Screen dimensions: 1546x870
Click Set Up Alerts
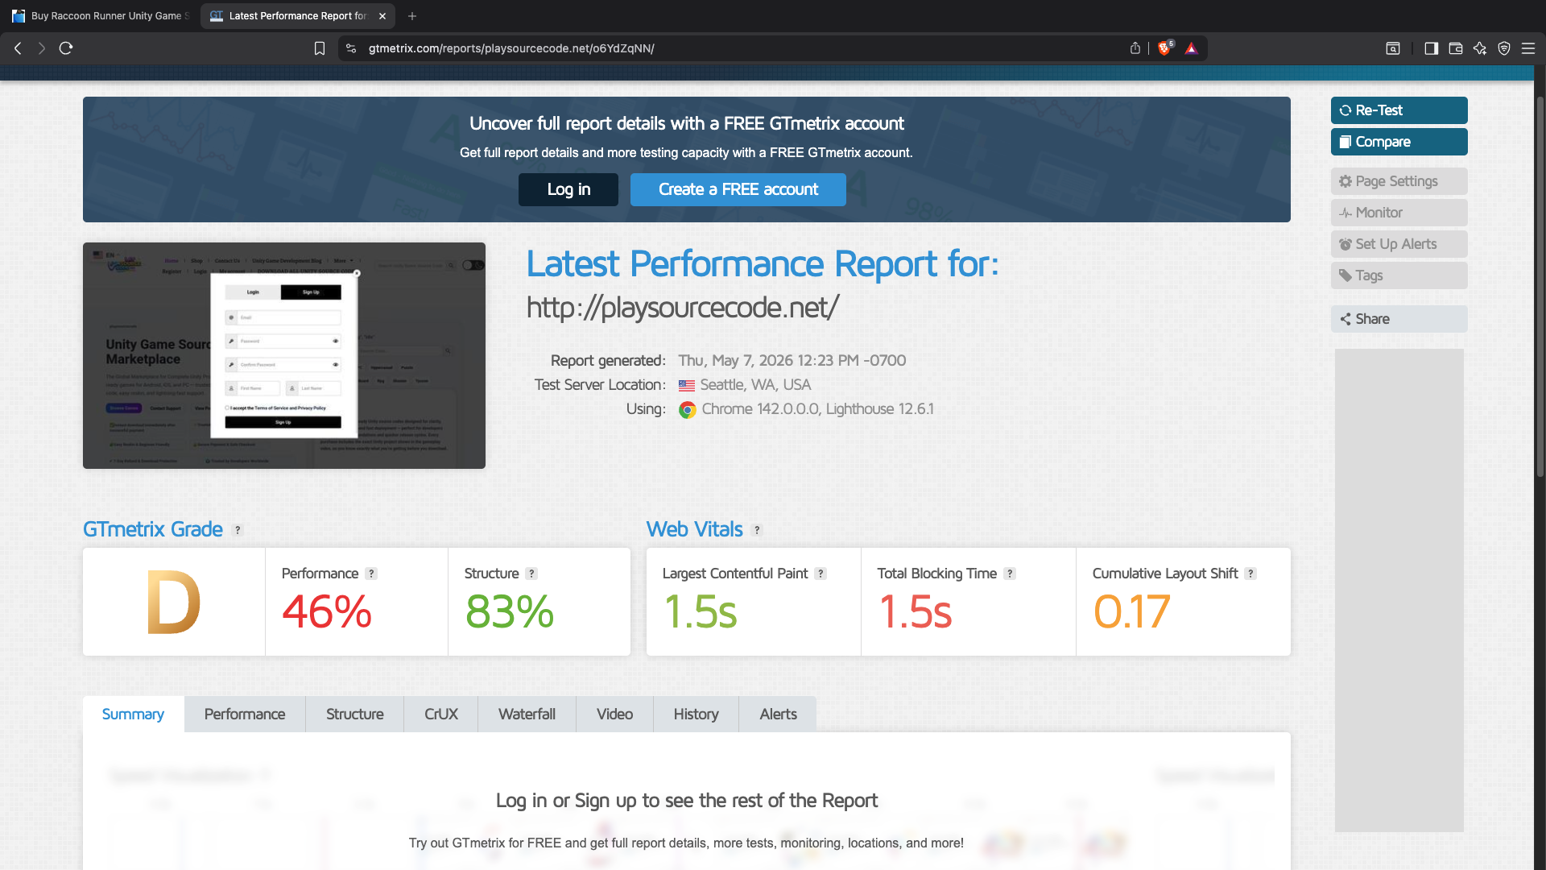point(1399,244)
